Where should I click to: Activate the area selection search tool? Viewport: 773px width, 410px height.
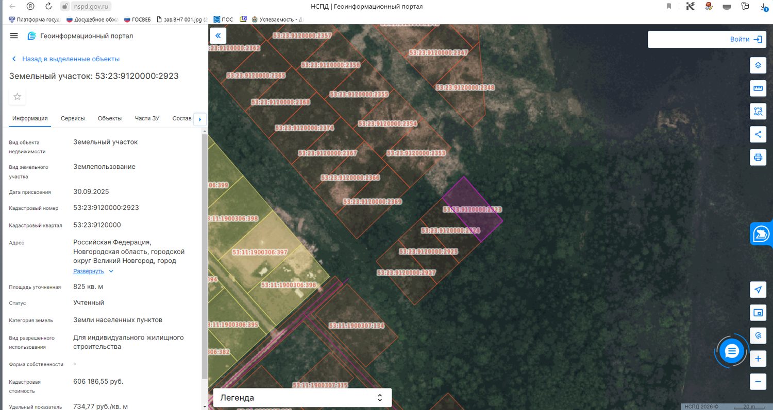click(x=758, y=111)
